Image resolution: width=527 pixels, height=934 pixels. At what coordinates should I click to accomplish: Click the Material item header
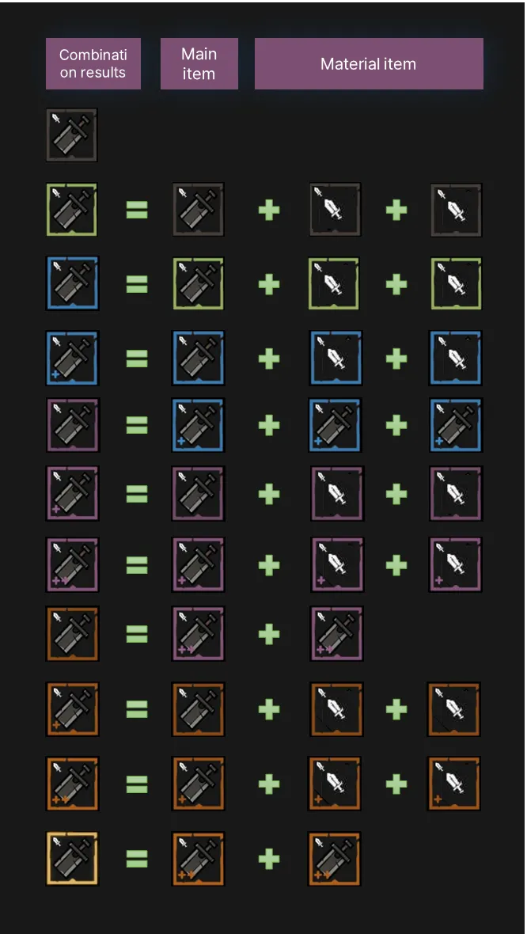369,64
